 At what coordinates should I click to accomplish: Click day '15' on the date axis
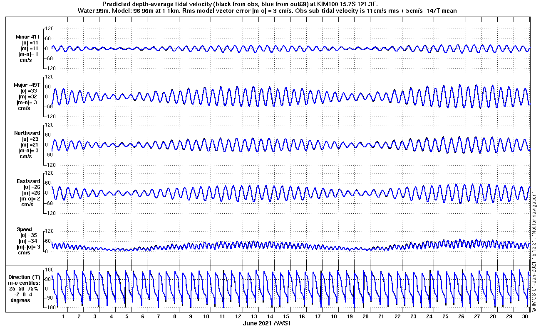[x=286, y=316]
